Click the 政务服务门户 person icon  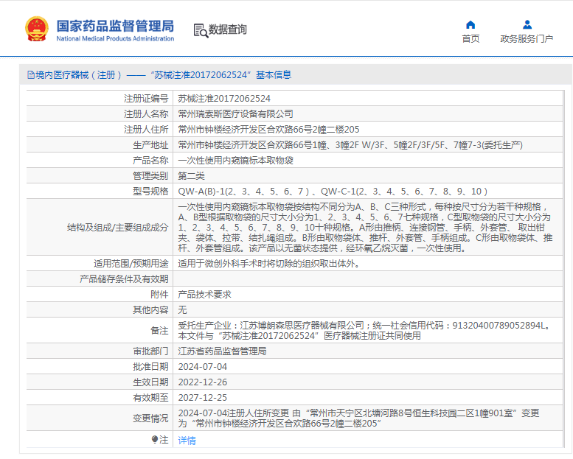(x=527, y=25)
